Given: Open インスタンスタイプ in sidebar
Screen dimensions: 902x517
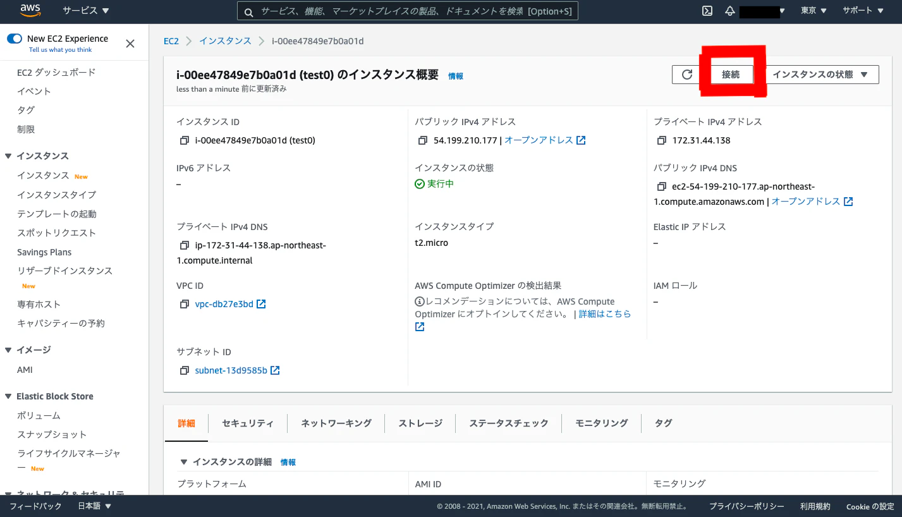Looking at the screenshot, I should coord(57,195).
